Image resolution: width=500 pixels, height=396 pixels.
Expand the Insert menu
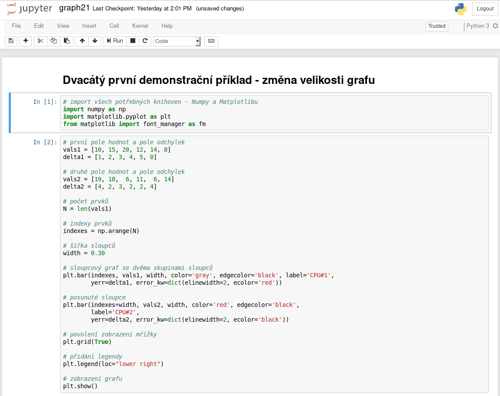pos(89,26)
